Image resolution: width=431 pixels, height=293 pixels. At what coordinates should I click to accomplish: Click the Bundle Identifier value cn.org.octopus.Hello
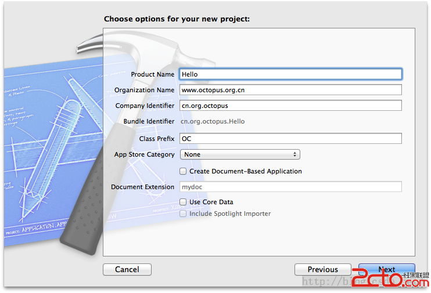[213, 121]
